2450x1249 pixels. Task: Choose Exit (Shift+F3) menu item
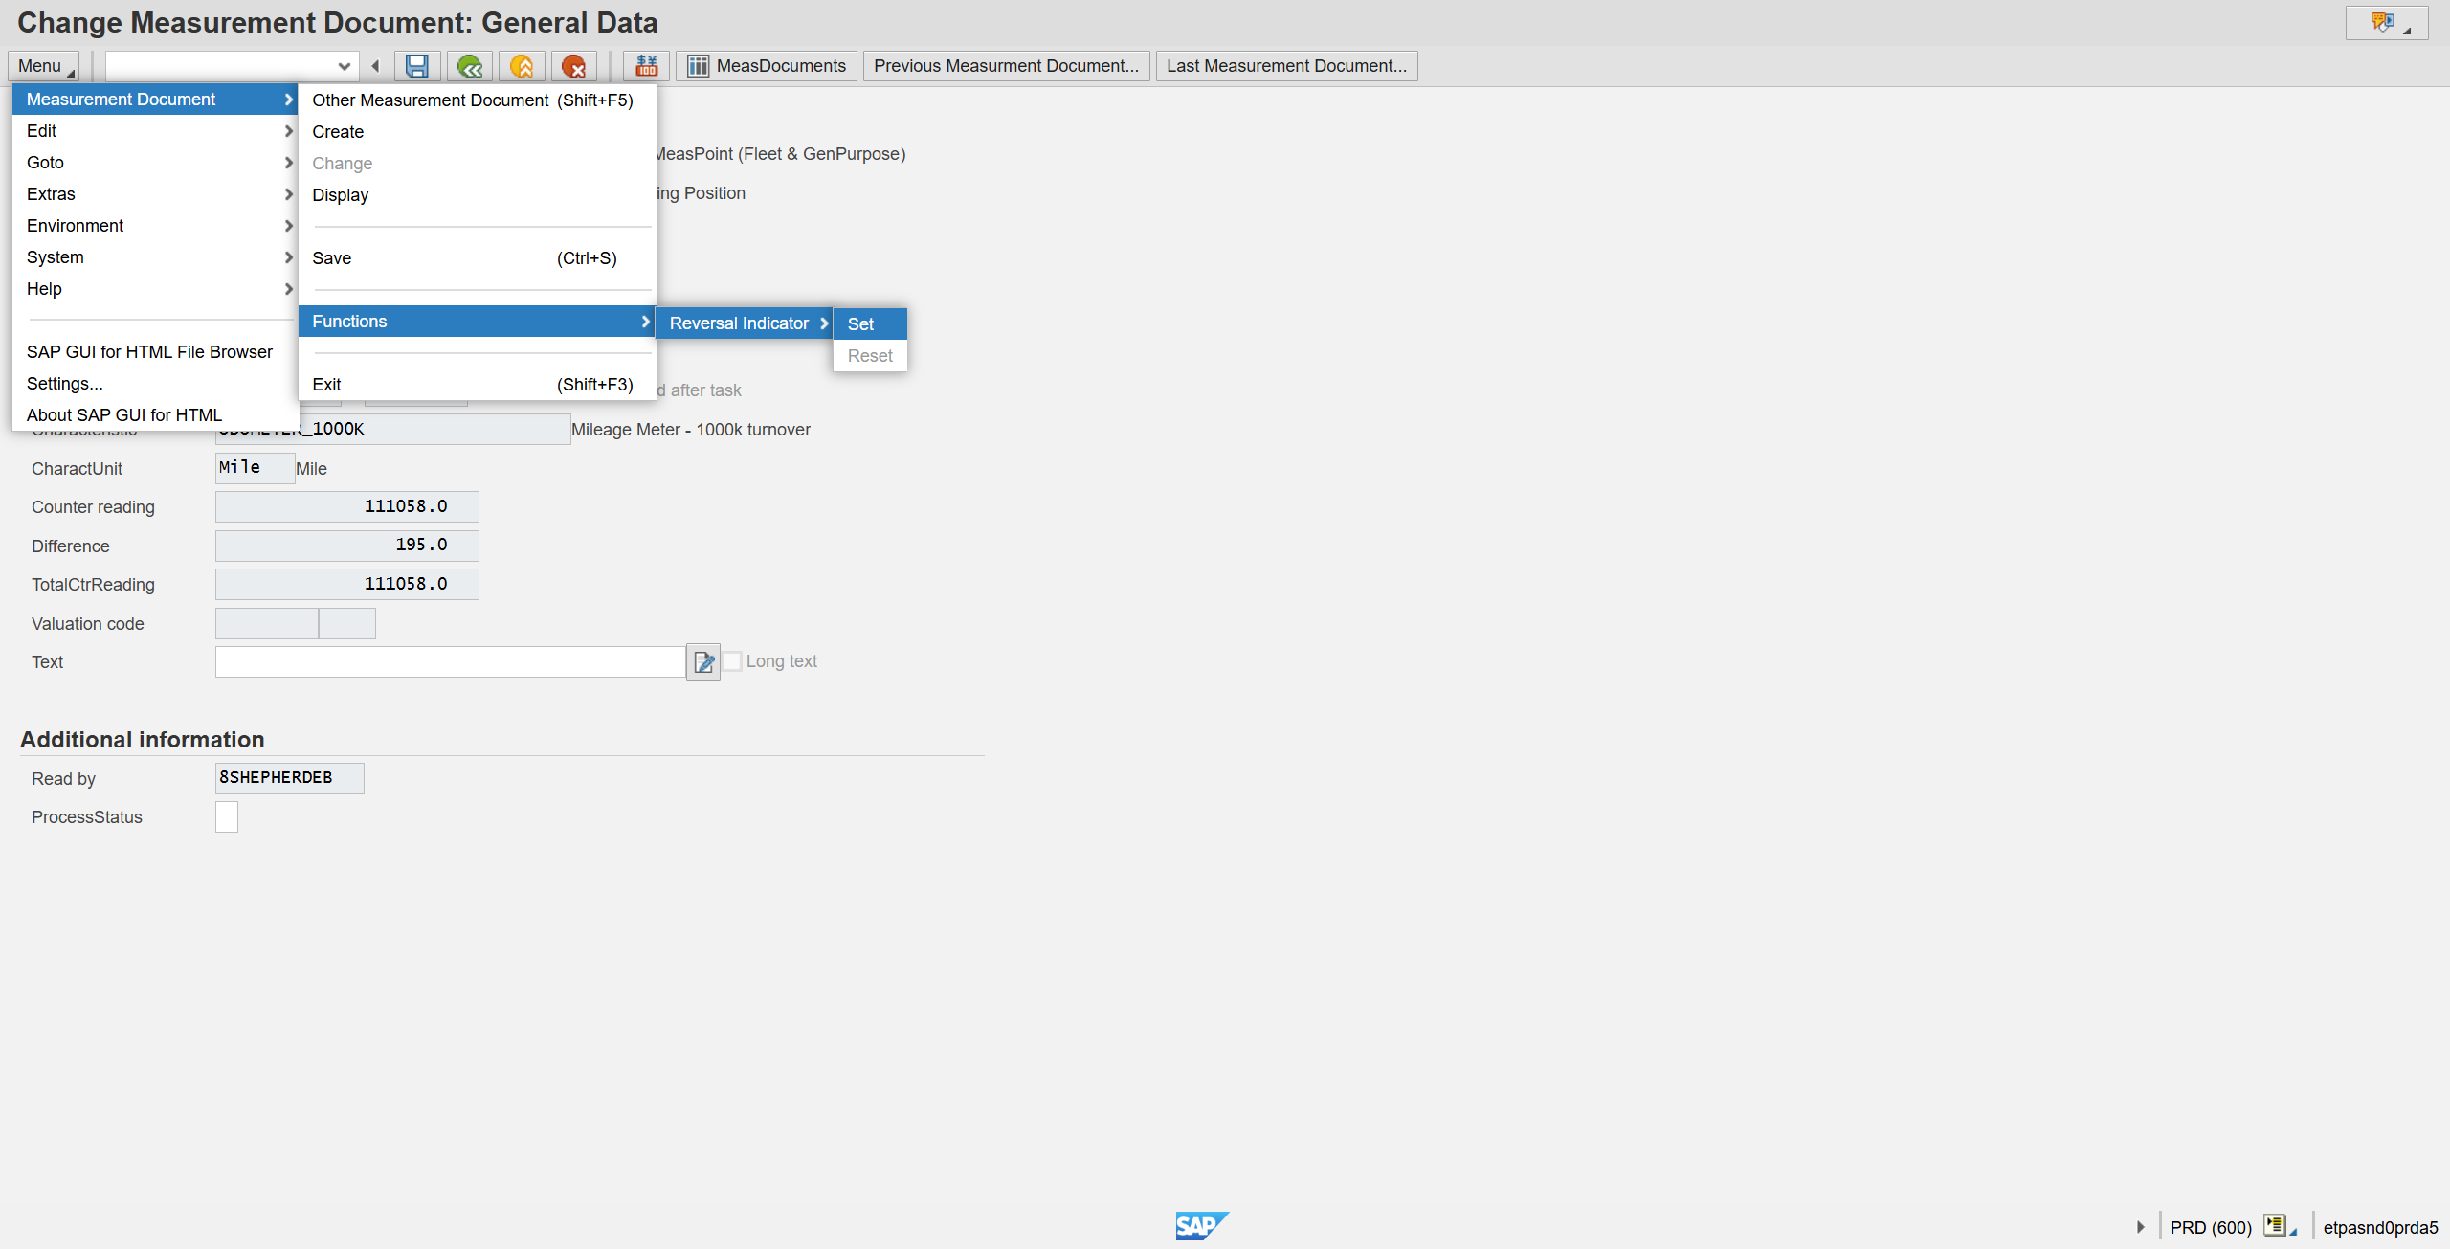[478, 385]
